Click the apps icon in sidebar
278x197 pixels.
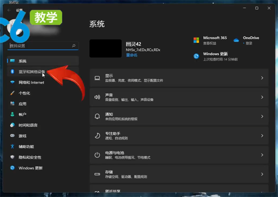click(12, 103)
